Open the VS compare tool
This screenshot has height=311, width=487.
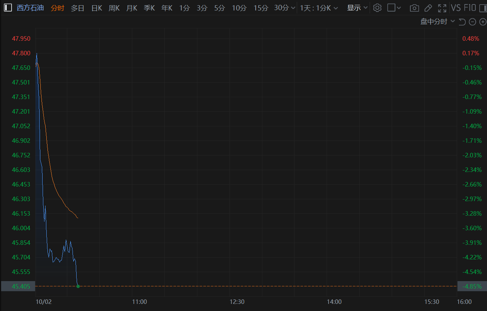pyautogui.click(x=456, y=8)
